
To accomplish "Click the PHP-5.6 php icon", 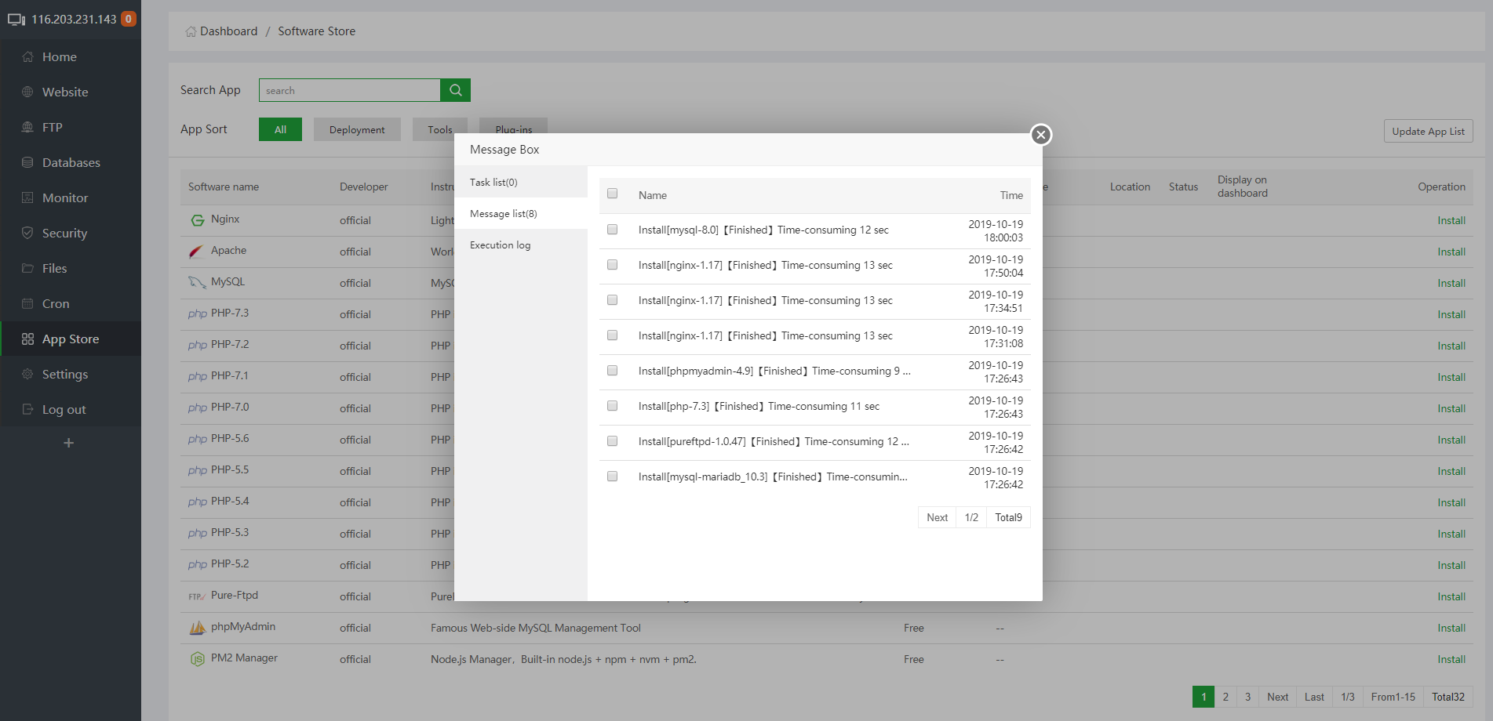I will 198,440.
